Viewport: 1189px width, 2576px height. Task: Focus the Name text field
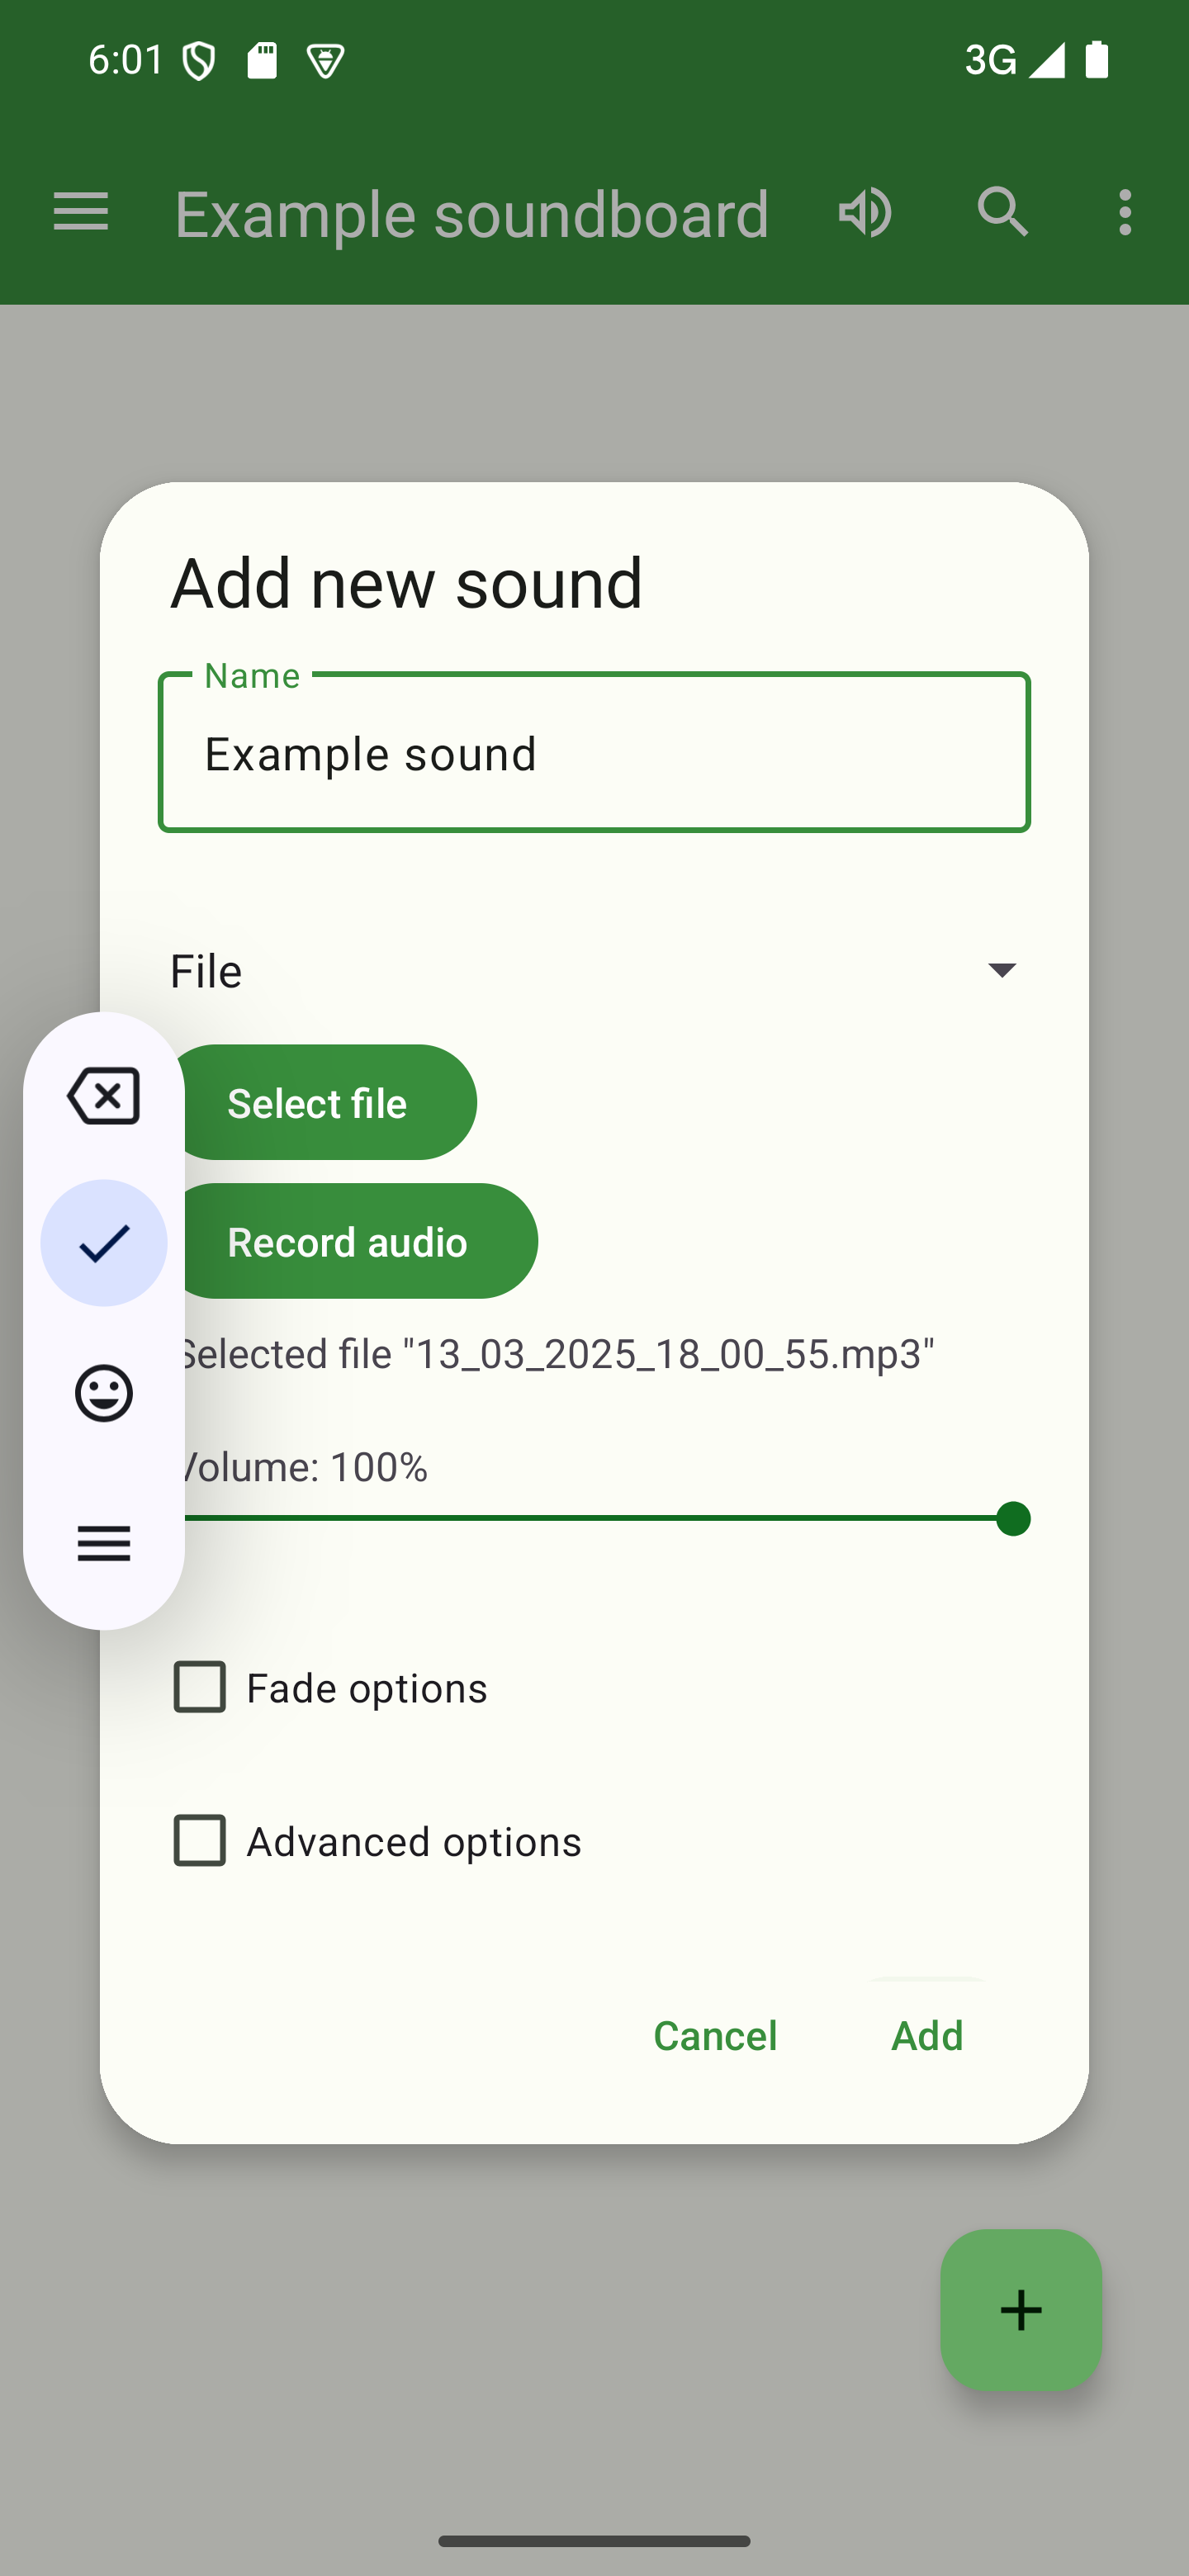594,753
